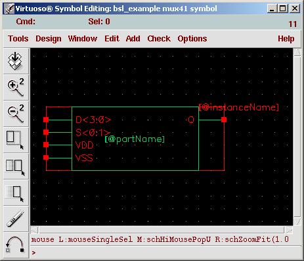This screenshot has width=304, height=261.
Task: Open the Add menu
Action: (133, 39)
